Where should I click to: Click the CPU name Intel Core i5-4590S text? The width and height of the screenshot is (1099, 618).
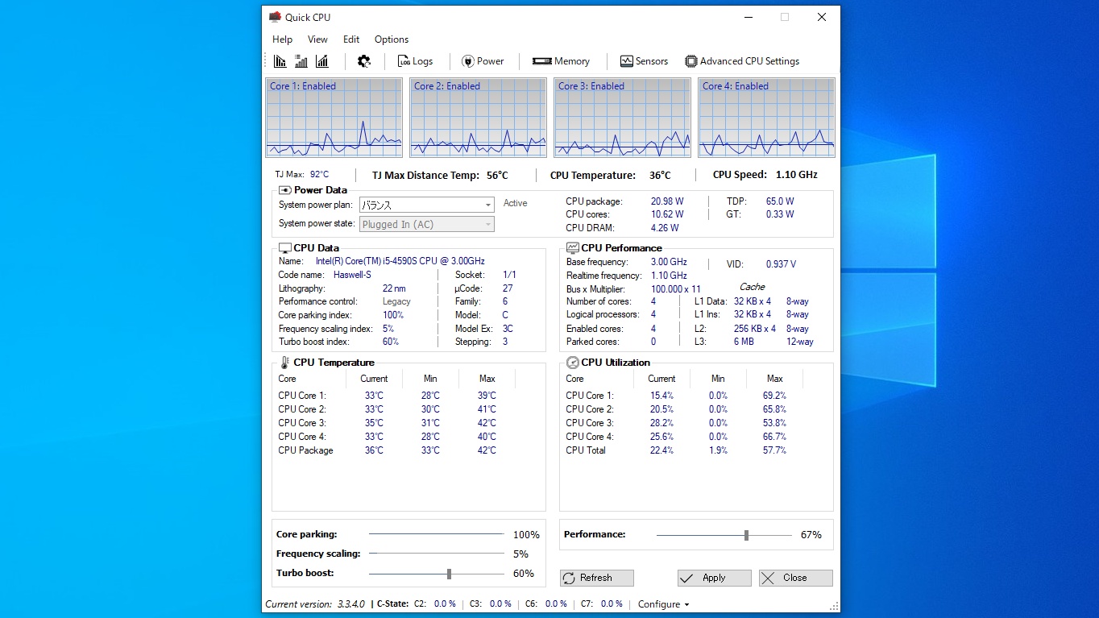click(400, 261)
